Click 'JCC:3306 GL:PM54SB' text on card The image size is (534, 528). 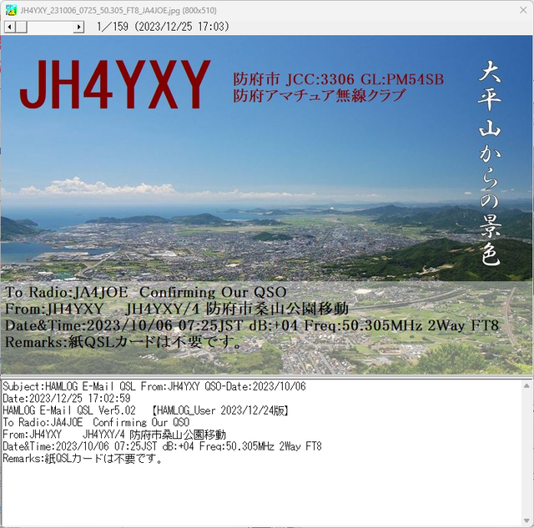(x=365, y=80)
